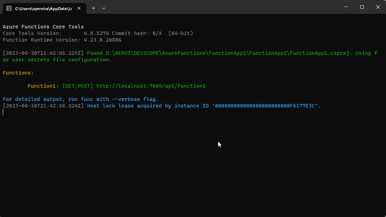This screenshot has height=217, width=386.
Task: Click the yellow Function1: label
Action: (43, 86)
